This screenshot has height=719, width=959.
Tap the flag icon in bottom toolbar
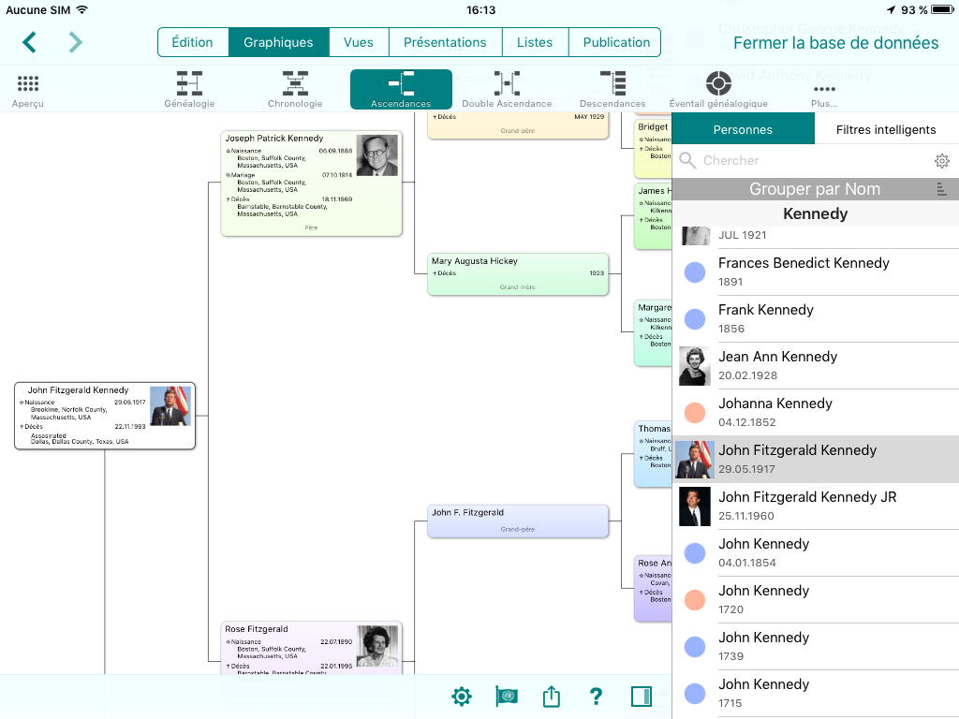pos(507,697)
